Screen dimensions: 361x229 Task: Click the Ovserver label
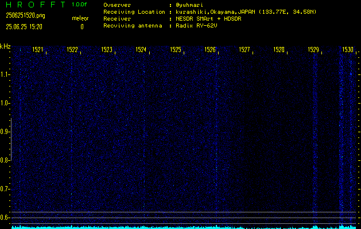click(117, 5)
